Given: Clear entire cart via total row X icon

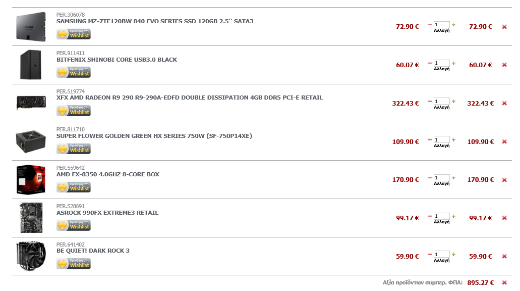Looking at the screenshot, I should [504, 283].
